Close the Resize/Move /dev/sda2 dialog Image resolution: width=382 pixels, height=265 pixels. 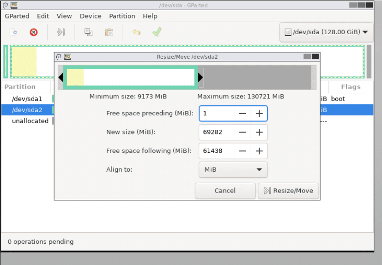pyautogui.click(x=315, y=56)
